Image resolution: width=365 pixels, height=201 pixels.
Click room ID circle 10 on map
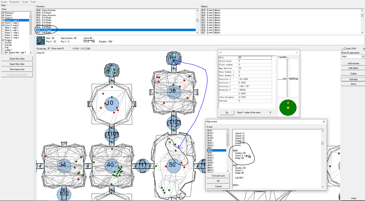pos(110,103)
